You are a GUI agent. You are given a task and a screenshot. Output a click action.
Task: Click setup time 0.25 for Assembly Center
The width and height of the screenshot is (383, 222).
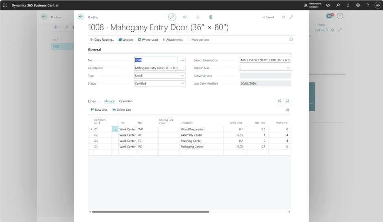[x=235, y=135]
